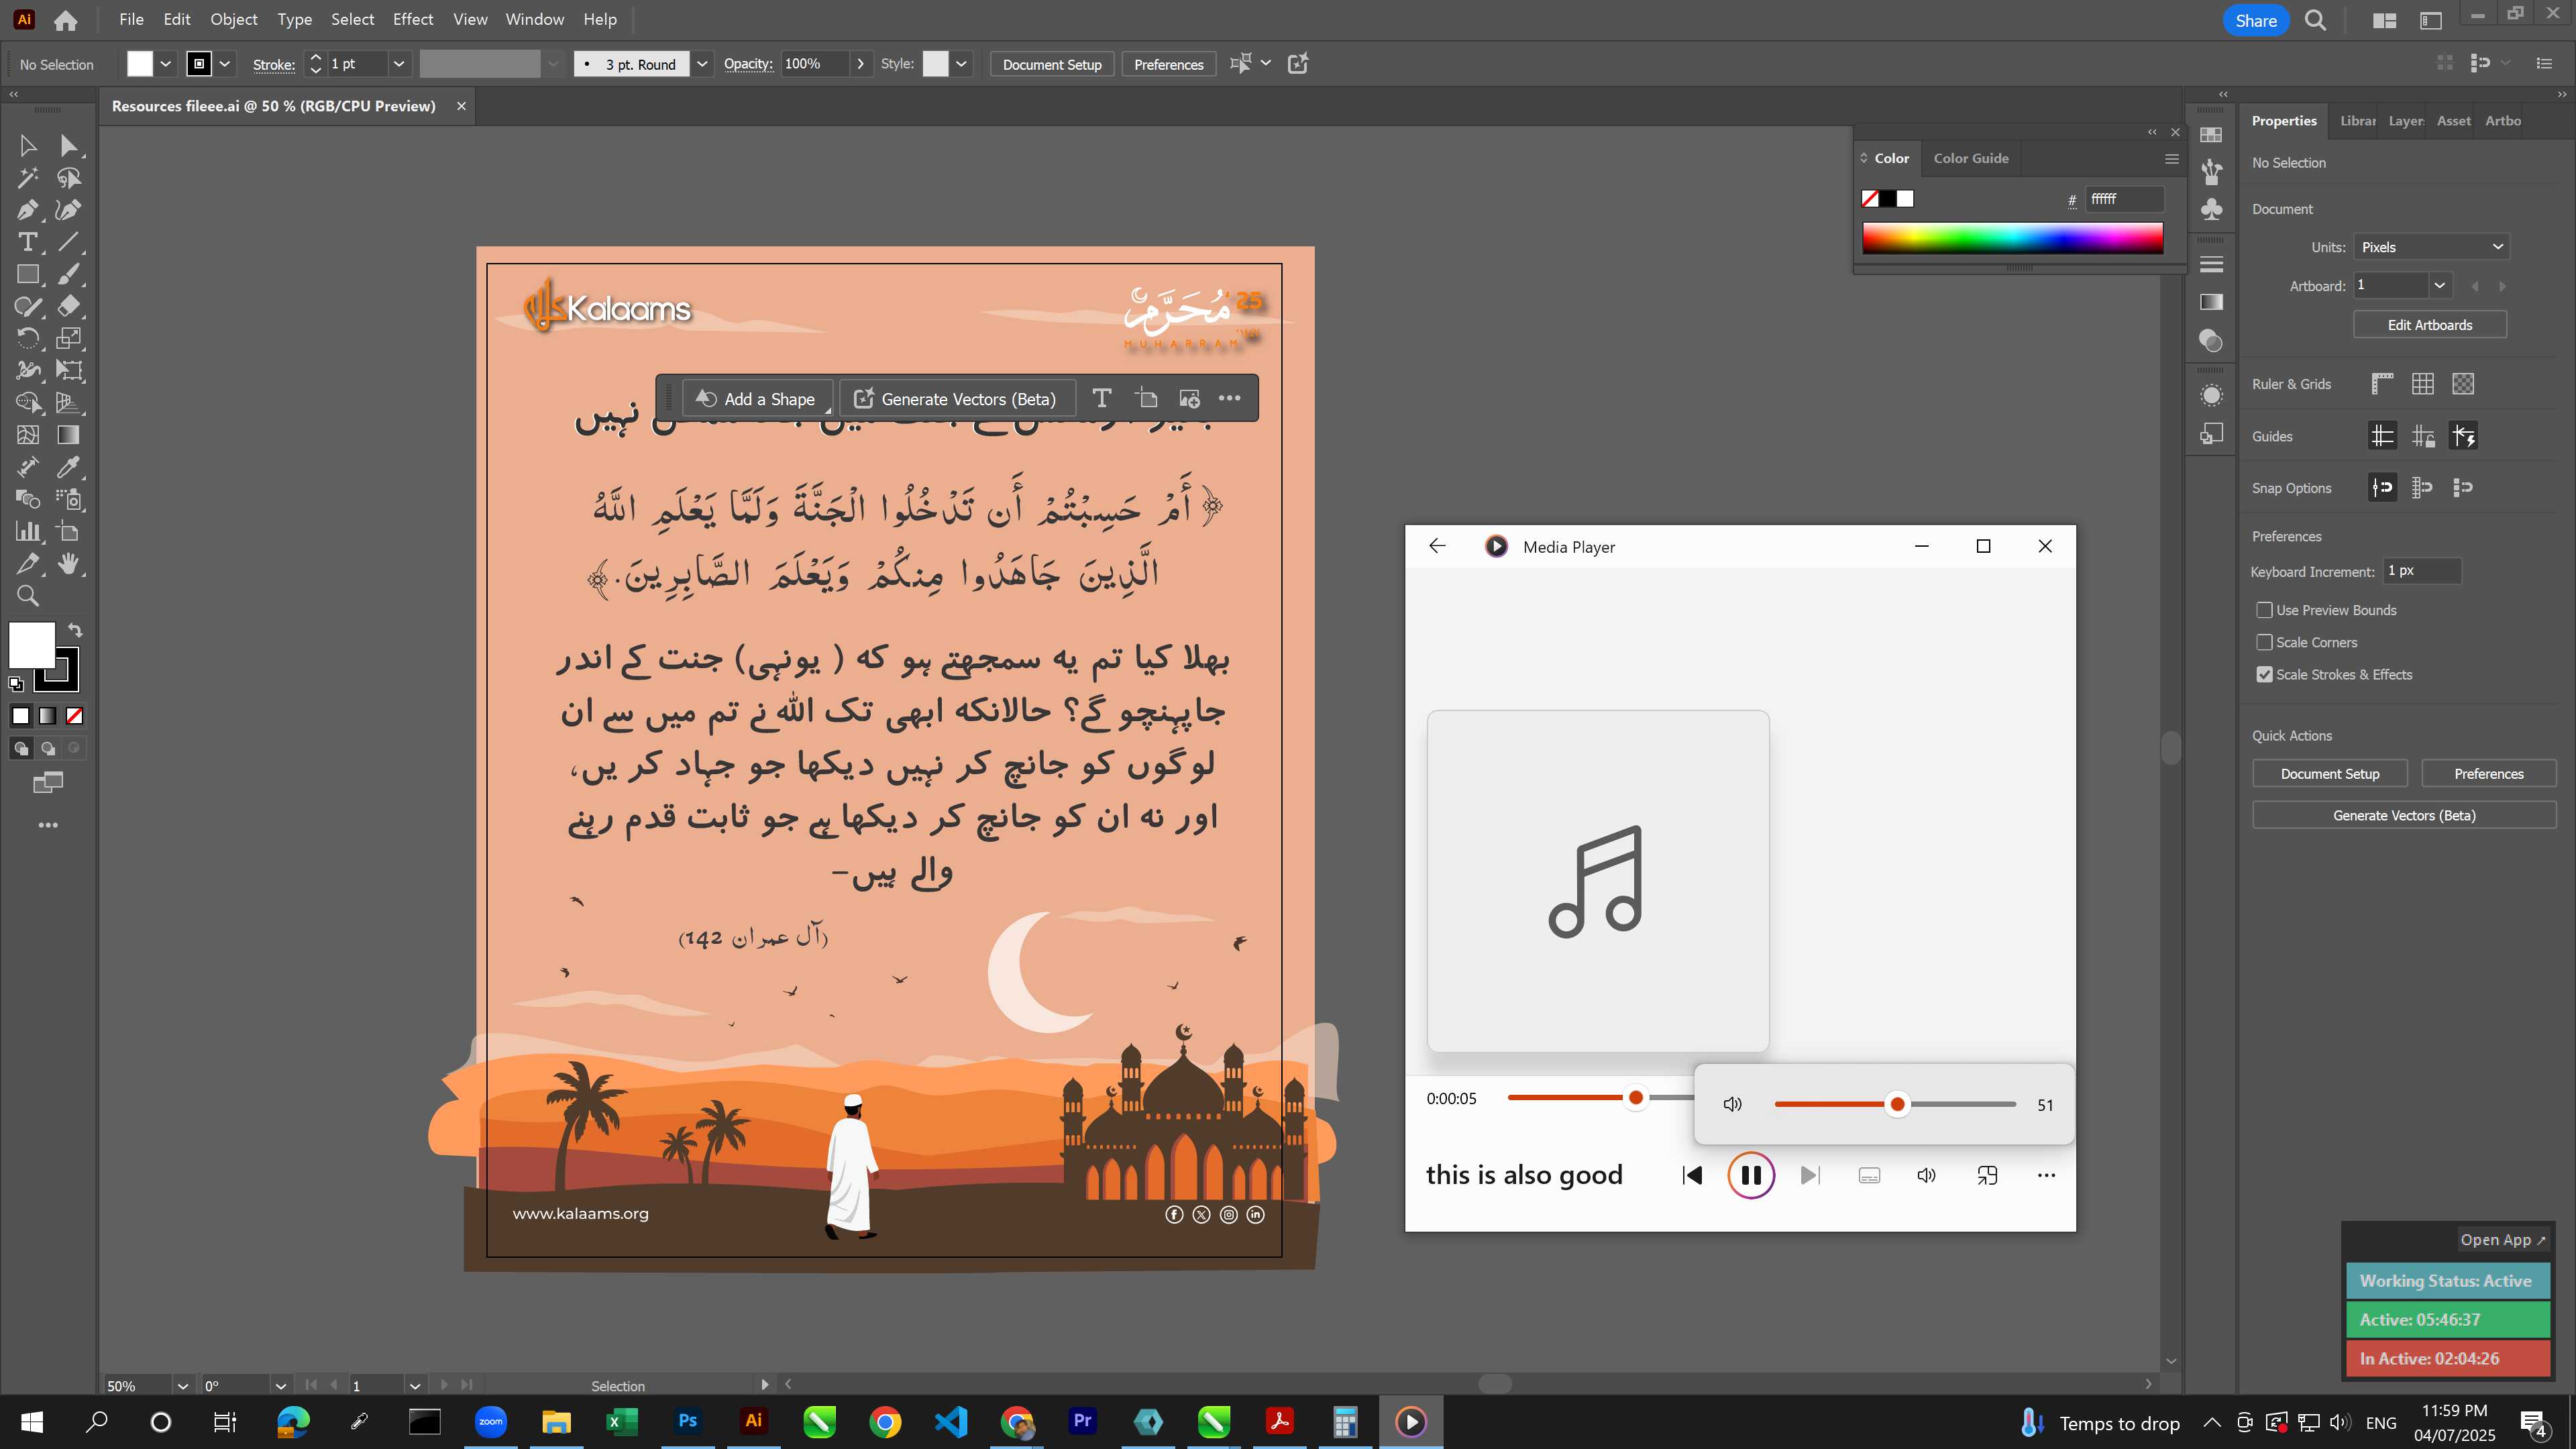This screenshot has width=2576, height=1449.
Task: Click Edit Artboards button
Action: point(2429,325)
